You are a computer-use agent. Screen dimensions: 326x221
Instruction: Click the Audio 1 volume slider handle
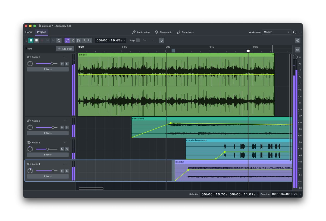[52, 64]
